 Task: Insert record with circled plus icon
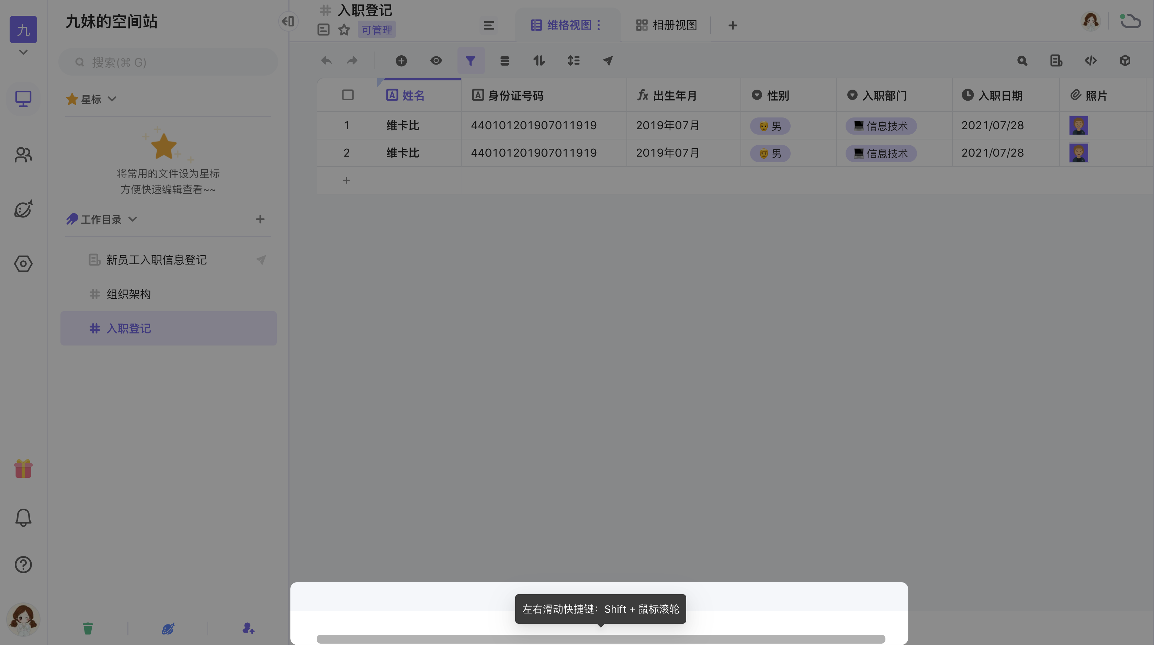coord(401,60)
